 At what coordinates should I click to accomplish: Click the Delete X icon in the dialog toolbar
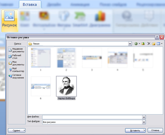pos(149,44)
